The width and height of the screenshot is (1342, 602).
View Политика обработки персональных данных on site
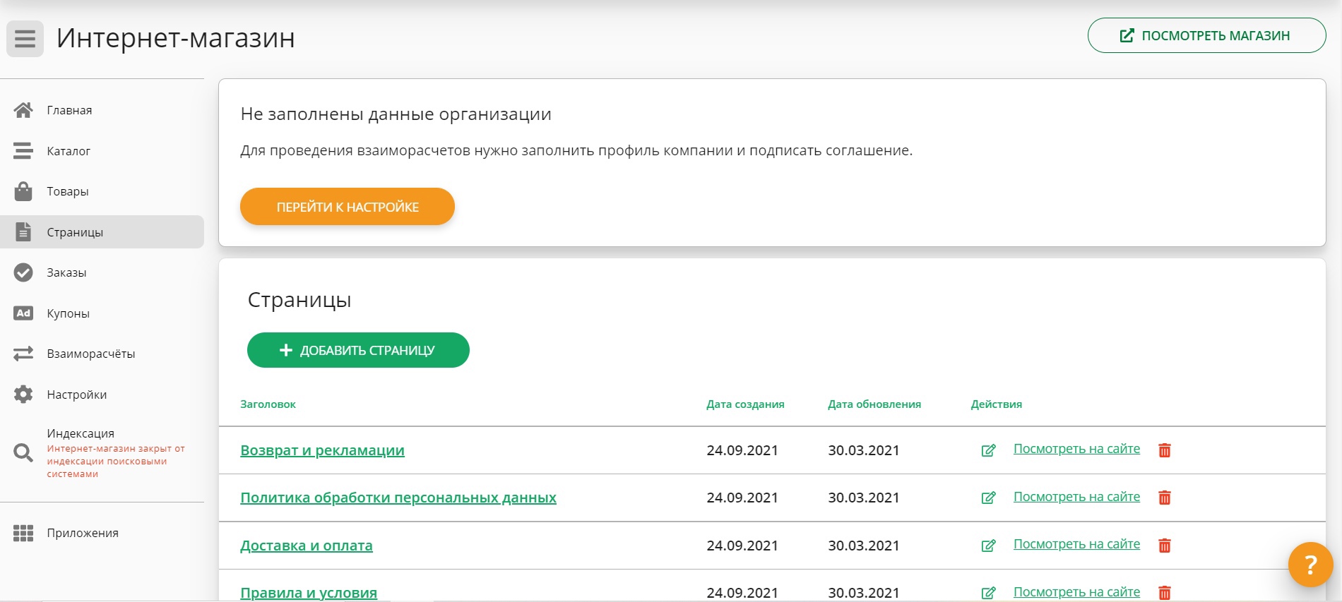(1076, 497)
